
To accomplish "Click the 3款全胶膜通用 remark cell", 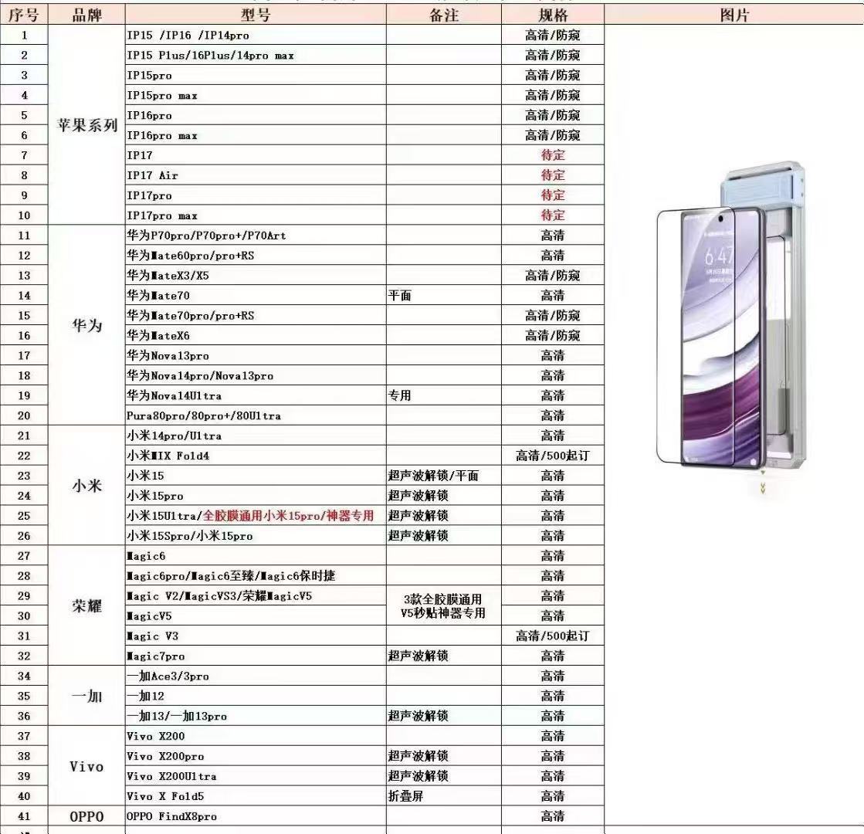I will click(443, 605).
